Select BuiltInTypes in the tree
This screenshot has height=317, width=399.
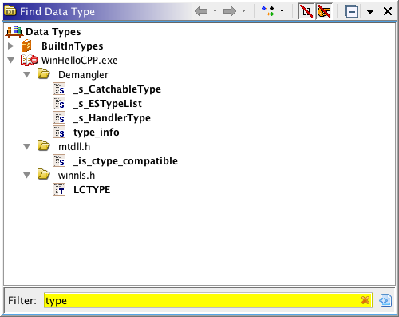73,46
